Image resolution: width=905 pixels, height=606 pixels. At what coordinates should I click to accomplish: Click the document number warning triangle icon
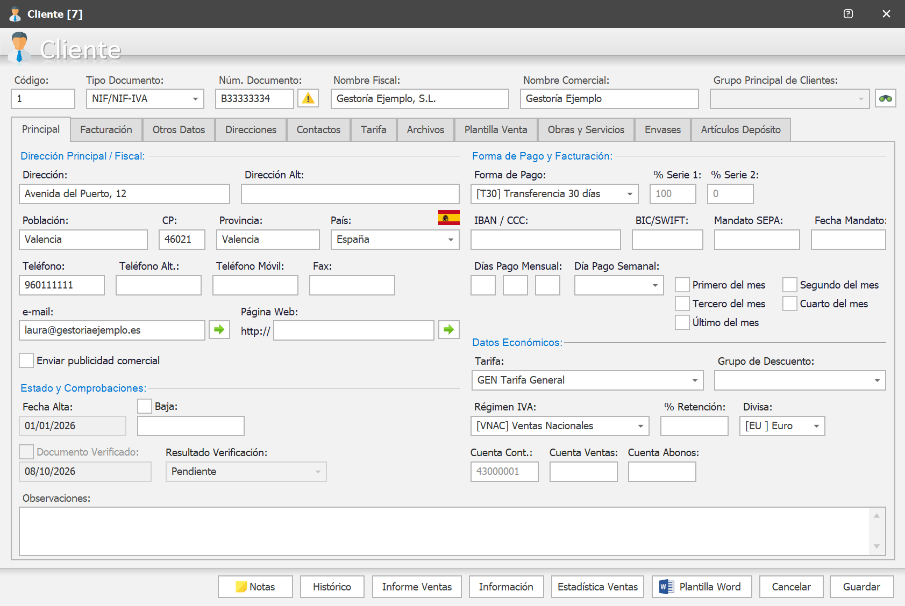point(308,98)
